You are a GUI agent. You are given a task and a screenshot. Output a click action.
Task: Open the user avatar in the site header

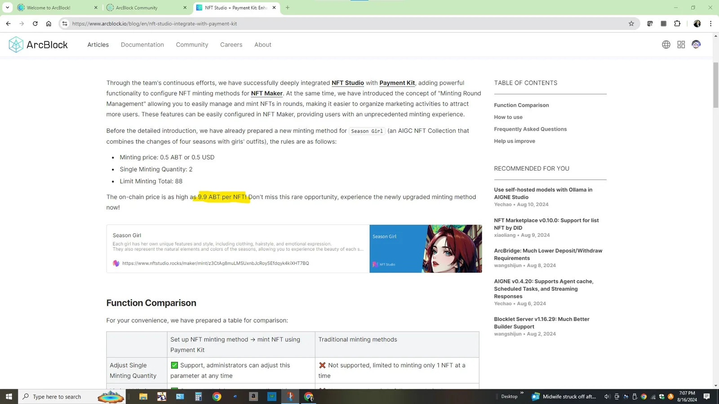coord(696,44)
